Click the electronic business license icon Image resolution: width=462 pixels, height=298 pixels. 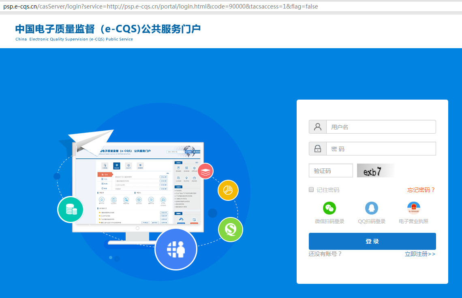click(414, 208)
